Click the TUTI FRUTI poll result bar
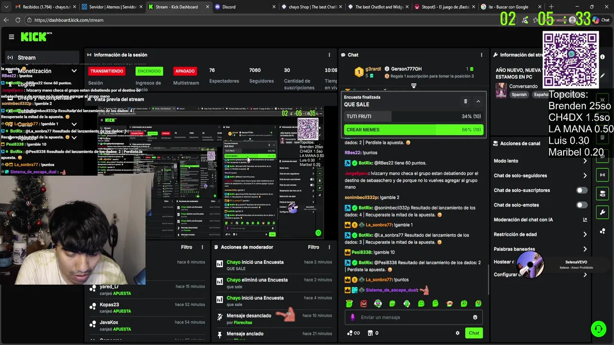The height and width of the screenshot is (345, 614). pyautogui.click(x=413, y=116)
